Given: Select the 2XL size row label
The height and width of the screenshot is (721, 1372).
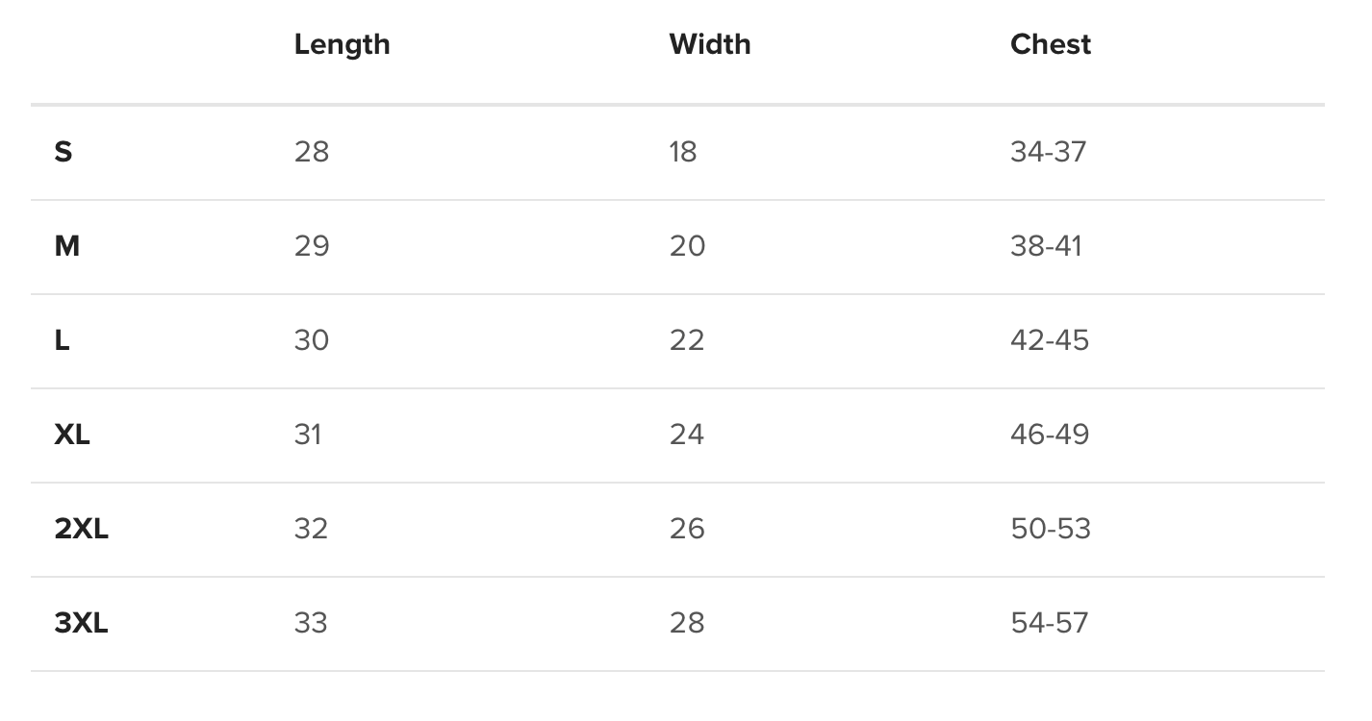Looking at the screenshot, I should point(81,529).
